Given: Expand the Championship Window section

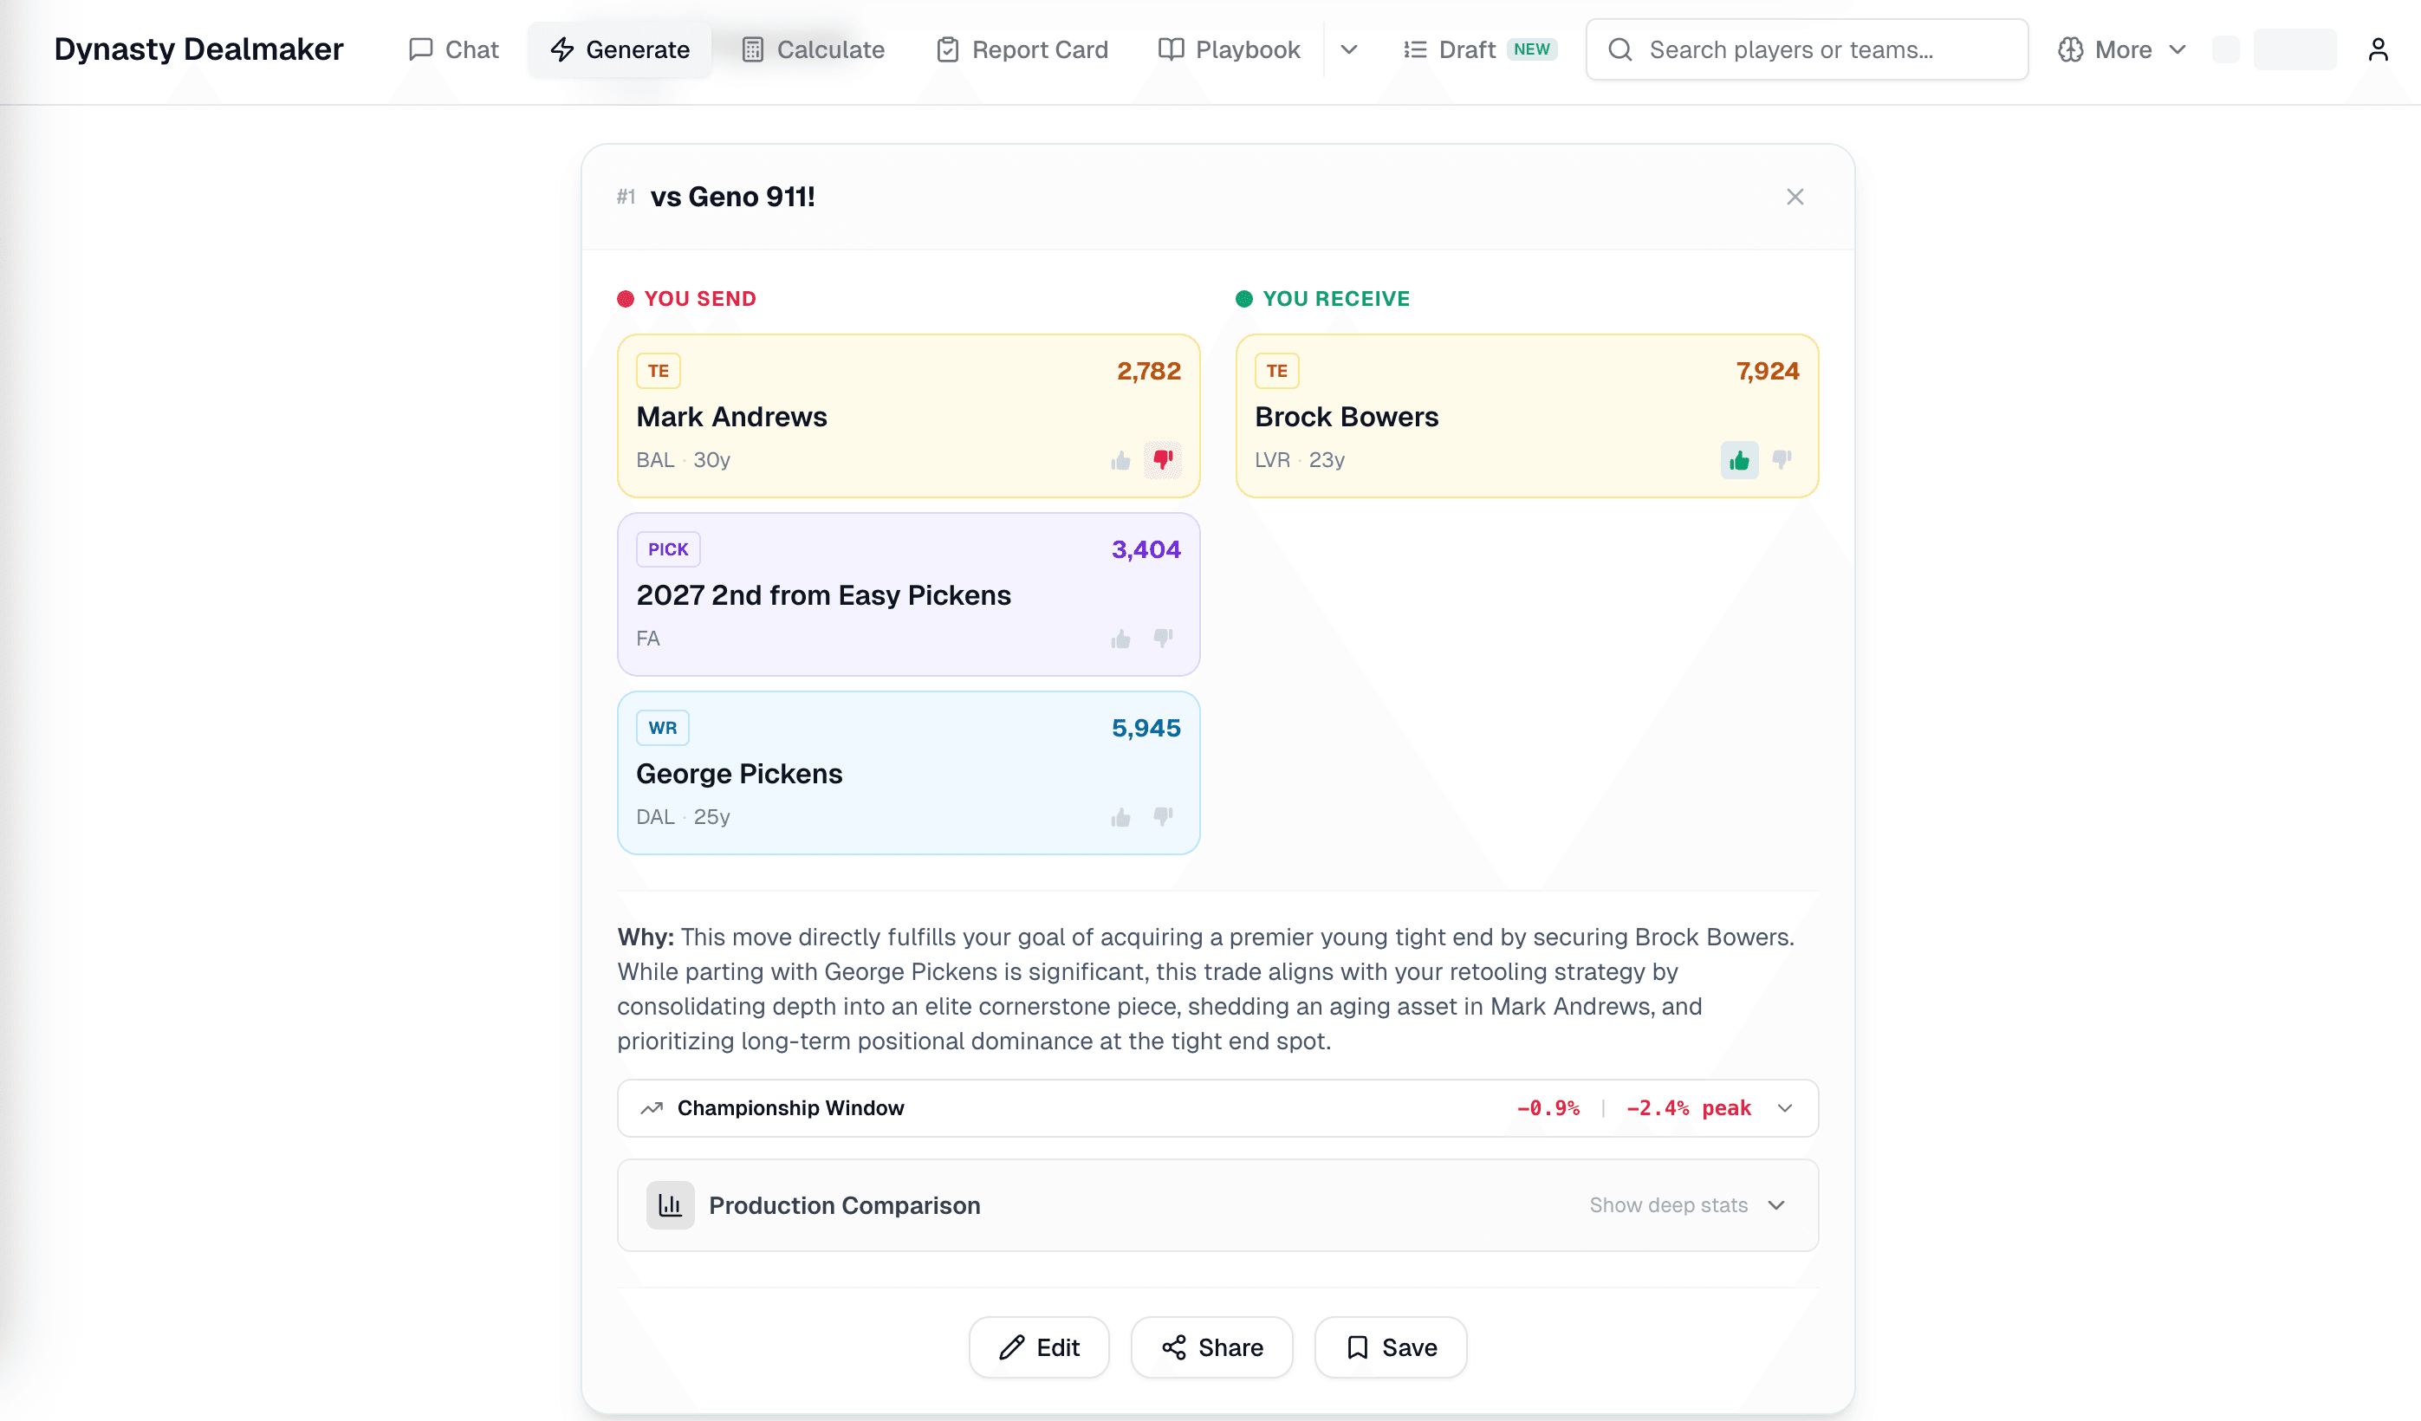Looking at the screenshot, I should [x=1217, y=1108].
